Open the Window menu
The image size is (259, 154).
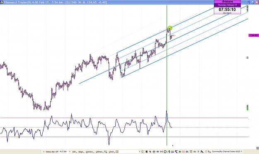pos(90,152)
